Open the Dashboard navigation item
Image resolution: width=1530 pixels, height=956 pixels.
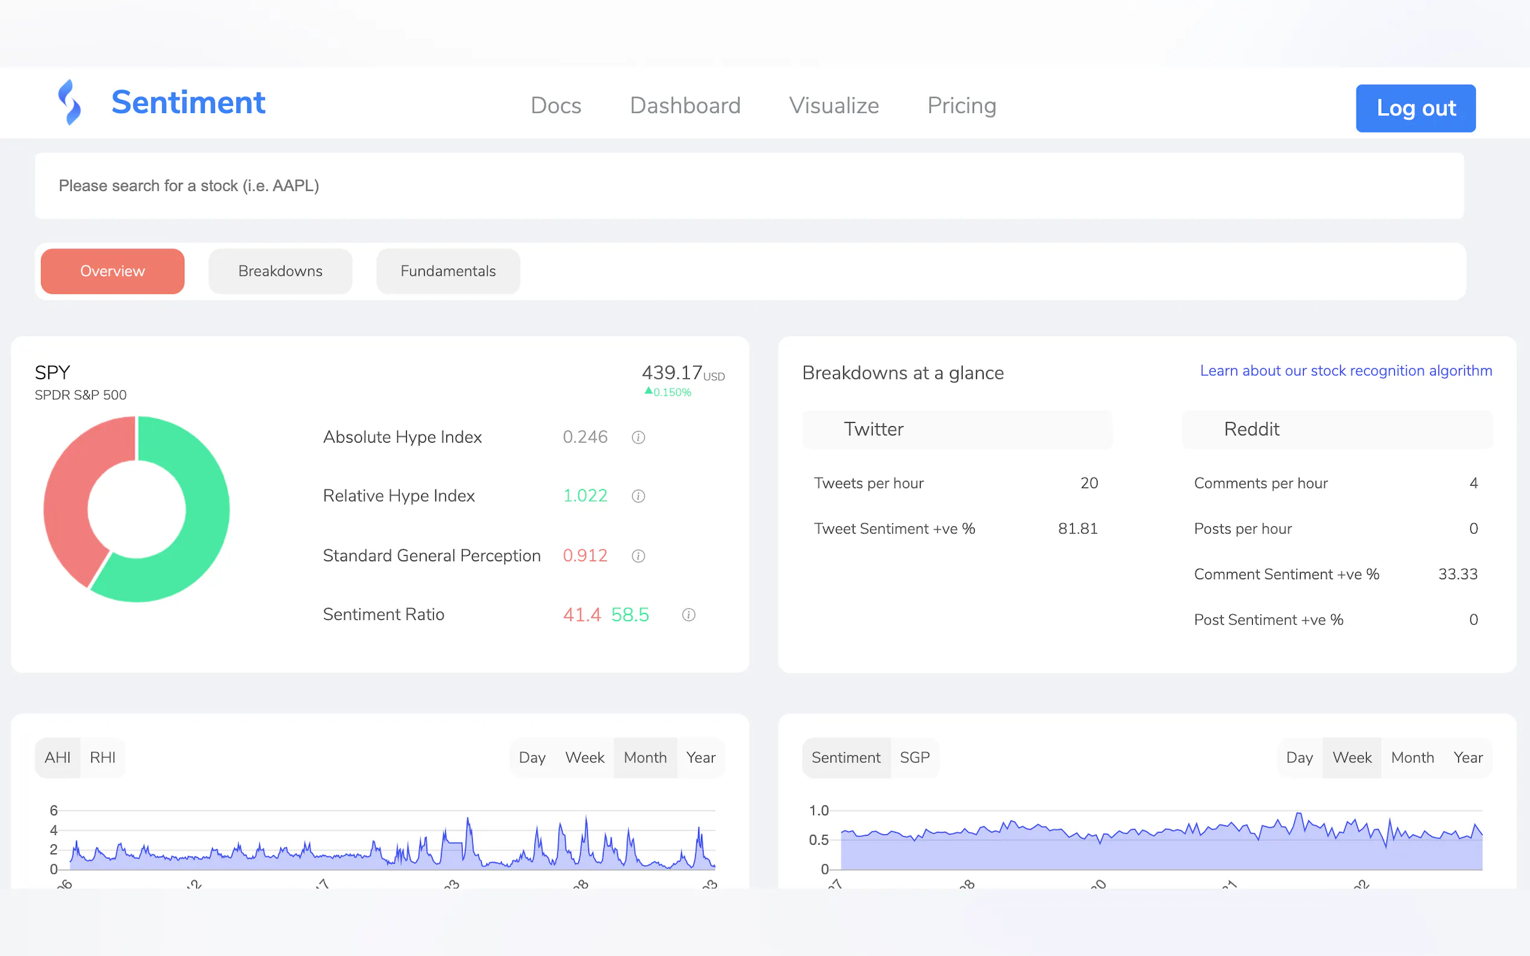click(x=685, y=105)
